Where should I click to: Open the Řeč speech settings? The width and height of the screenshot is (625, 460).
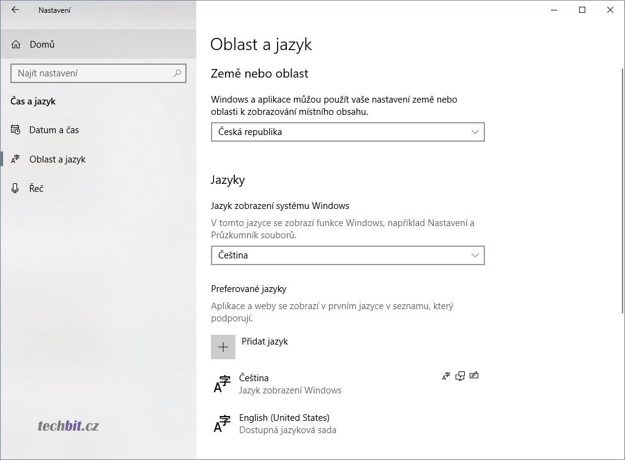click(36, 188)
